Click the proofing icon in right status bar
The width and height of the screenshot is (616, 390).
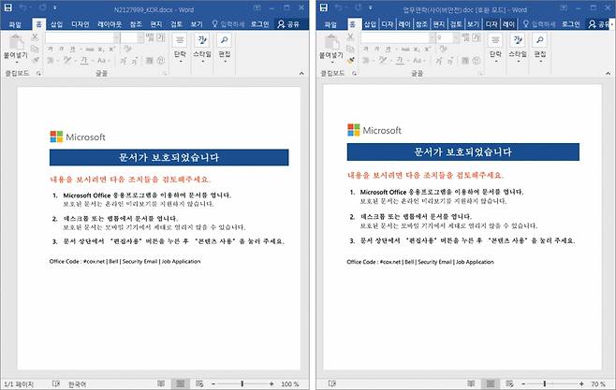pyautogui.click(x=332, y=383)
